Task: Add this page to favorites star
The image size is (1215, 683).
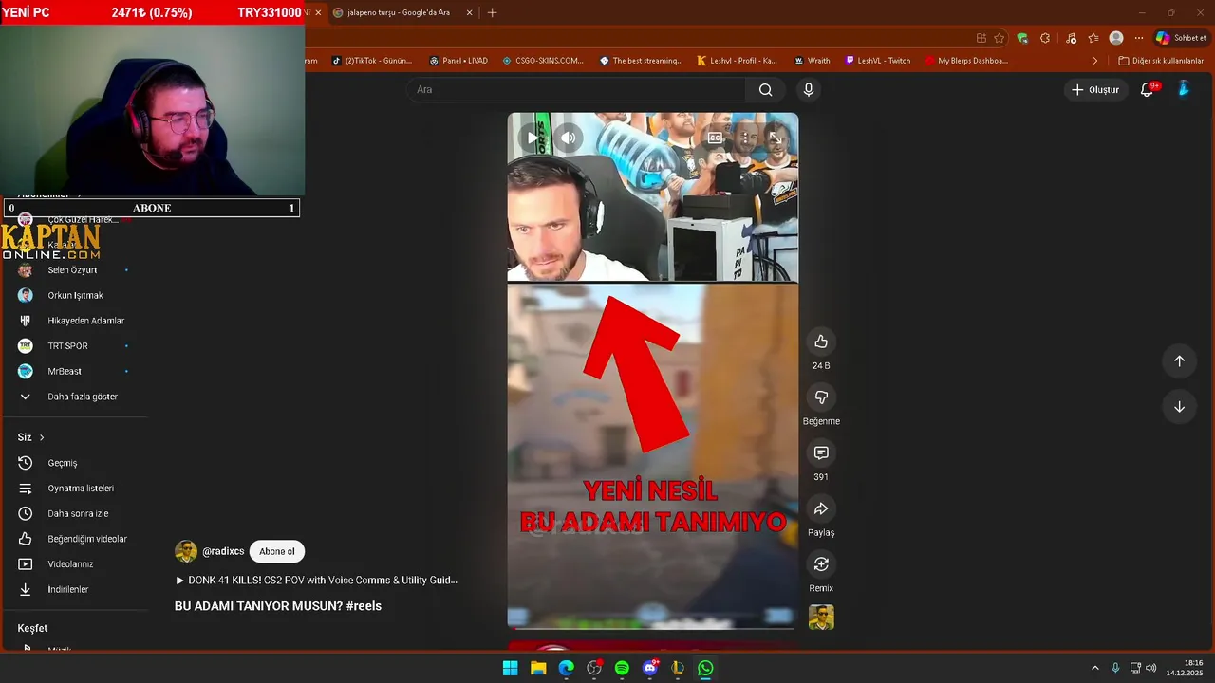Action: pos(1000,38)
